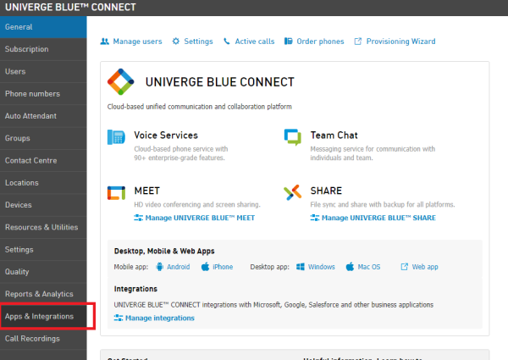Screen dimensions: 508x360
Task: Click the Windows logo icon
Action: point(301,267)
